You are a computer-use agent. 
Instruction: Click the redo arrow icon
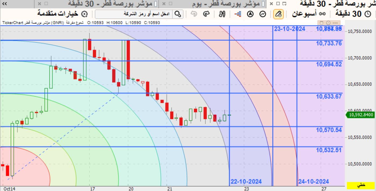coord(206,14)
